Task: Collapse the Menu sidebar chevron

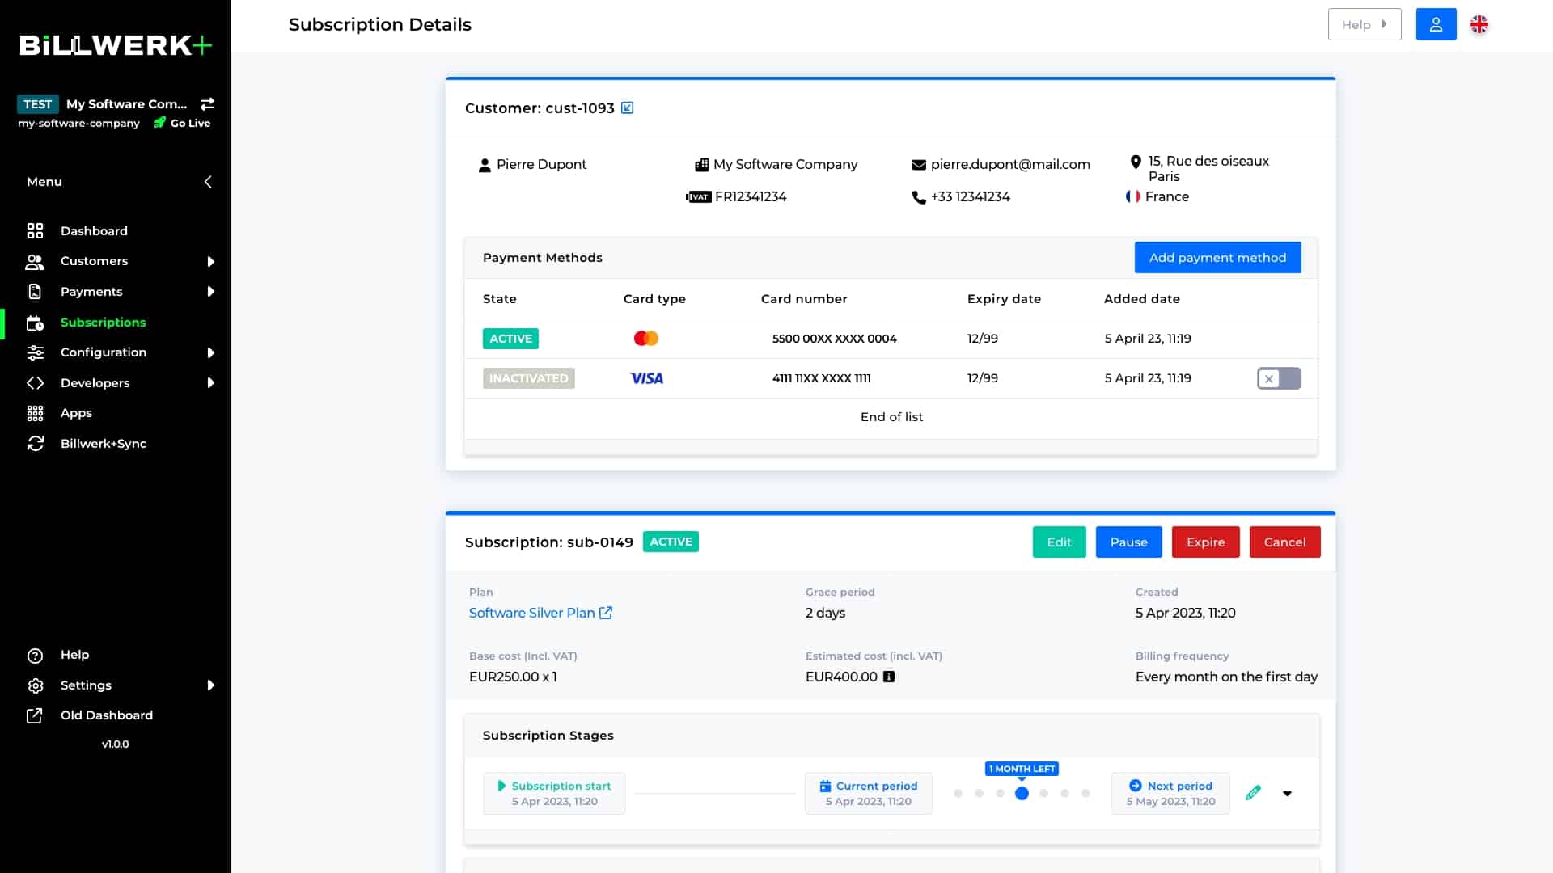Action: 208,182
